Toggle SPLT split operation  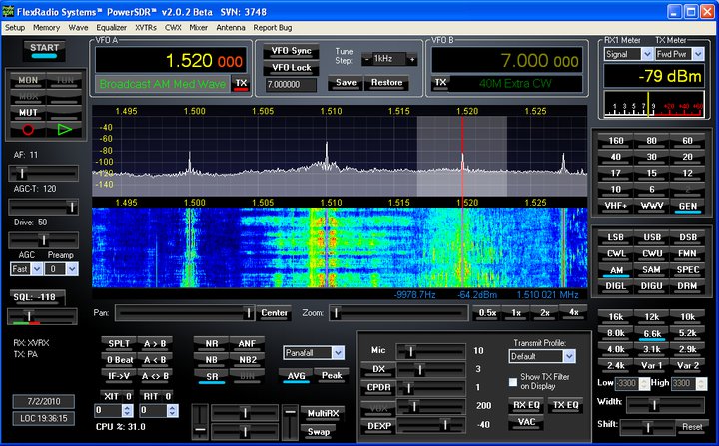click(119, 344)
